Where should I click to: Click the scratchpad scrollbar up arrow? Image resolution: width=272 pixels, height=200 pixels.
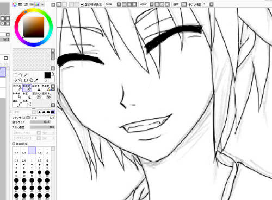point(53,50)
